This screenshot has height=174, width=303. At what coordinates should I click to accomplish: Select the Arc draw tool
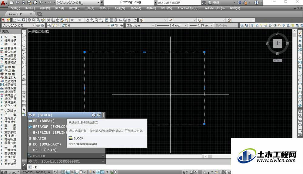point(24,54)
